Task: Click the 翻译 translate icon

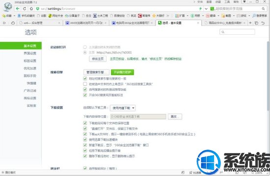Action: [208, 16]
